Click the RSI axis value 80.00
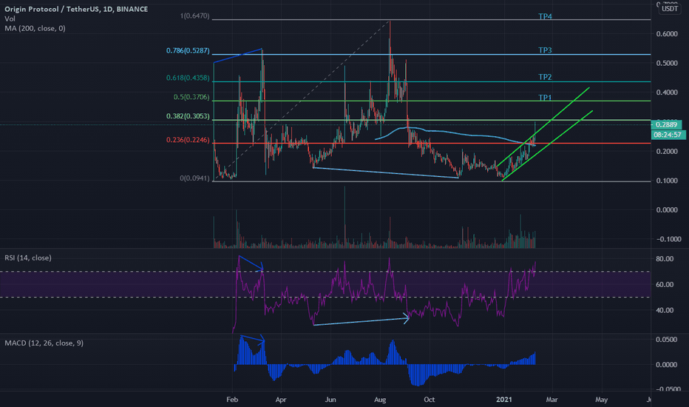Viewport: 689px width, 407px height. click(665, 259)
